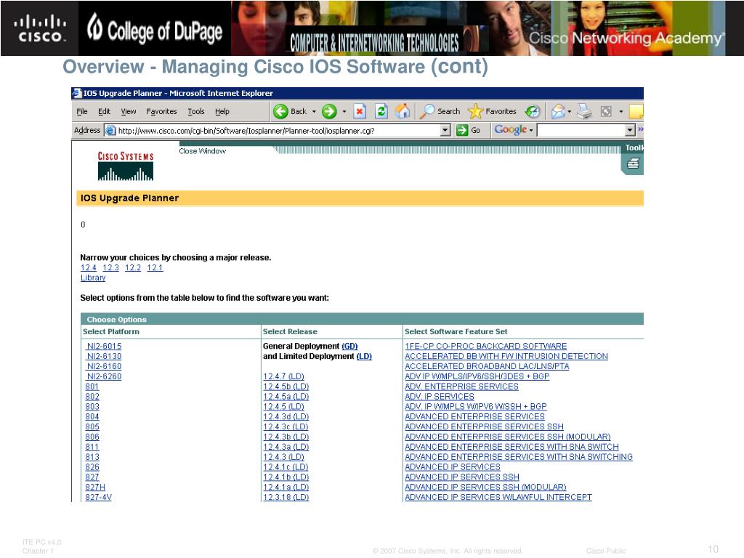
Task: Click the Google search input box
Action: [581, 130]
